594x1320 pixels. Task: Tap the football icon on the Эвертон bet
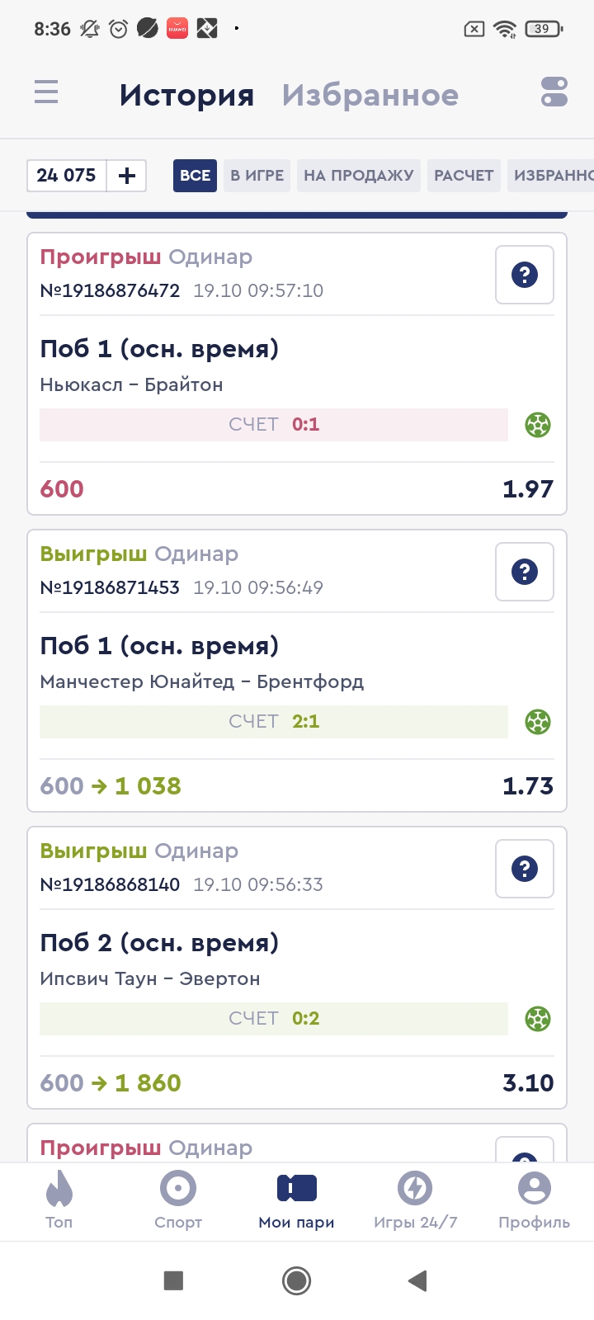(x=538, y=1019)
